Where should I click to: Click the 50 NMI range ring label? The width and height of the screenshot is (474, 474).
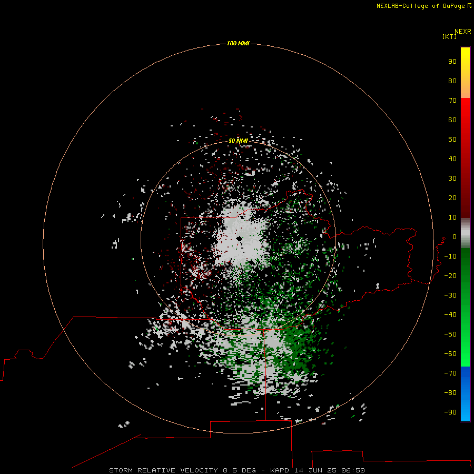[238, 141]
